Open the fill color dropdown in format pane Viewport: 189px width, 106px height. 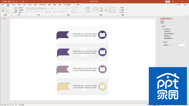183,42
